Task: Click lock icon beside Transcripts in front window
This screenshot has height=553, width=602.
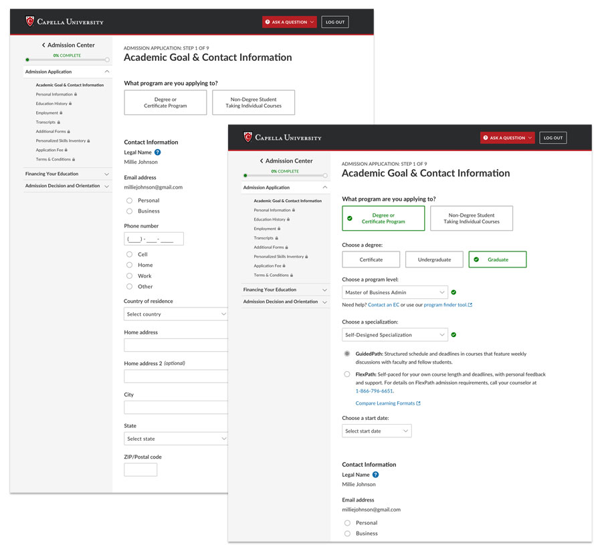Action: 277,238
